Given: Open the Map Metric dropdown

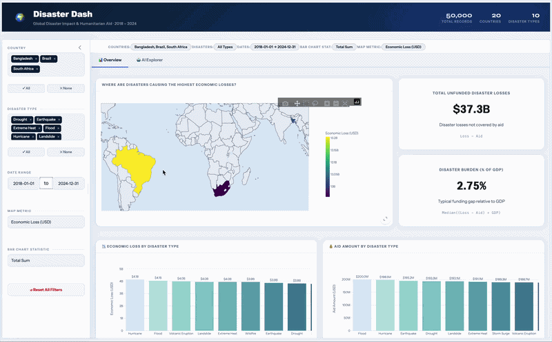Looking at the screenshot, I should [x=46, y=222].
